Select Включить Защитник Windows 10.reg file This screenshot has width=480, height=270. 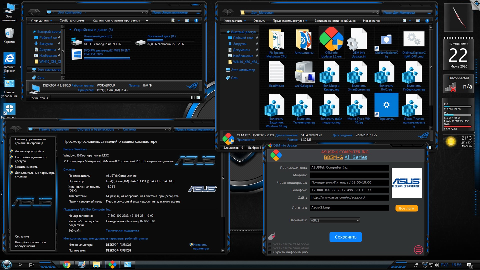(x=276, y=111)
